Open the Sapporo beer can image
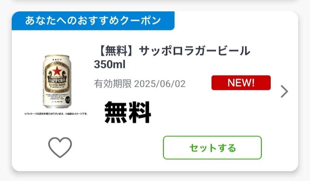This screenshot has height=181, width=310. (57, 81)
